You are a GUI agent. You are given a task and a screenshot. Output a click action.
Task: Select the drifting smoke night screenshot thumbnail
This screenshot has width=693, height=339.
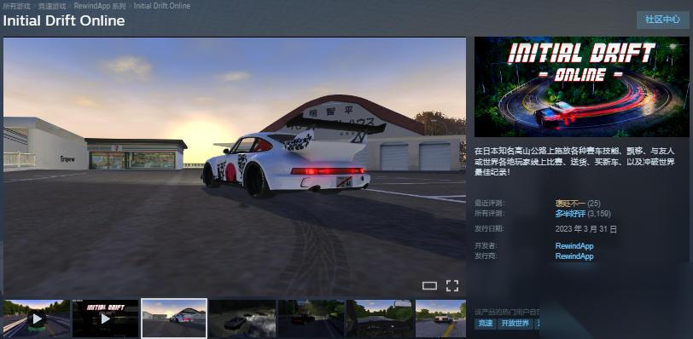[x=242, y=319]
